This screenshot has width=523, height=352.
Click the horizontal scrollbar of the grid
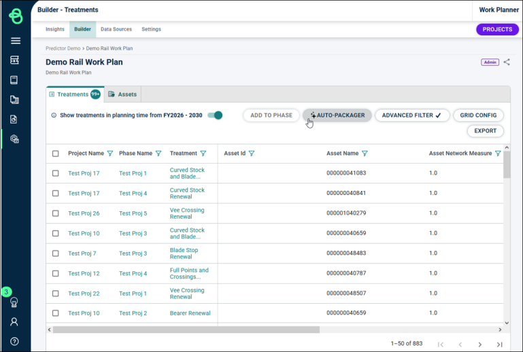186,330
